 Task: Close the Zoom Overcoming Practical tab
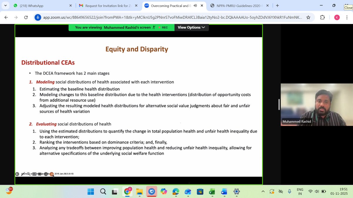click(x=202, y=6)
